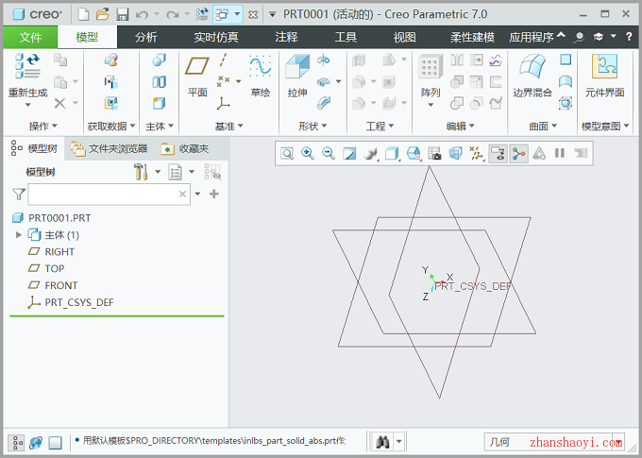Select the Plane (平面) datum tool

click(197, 65)
